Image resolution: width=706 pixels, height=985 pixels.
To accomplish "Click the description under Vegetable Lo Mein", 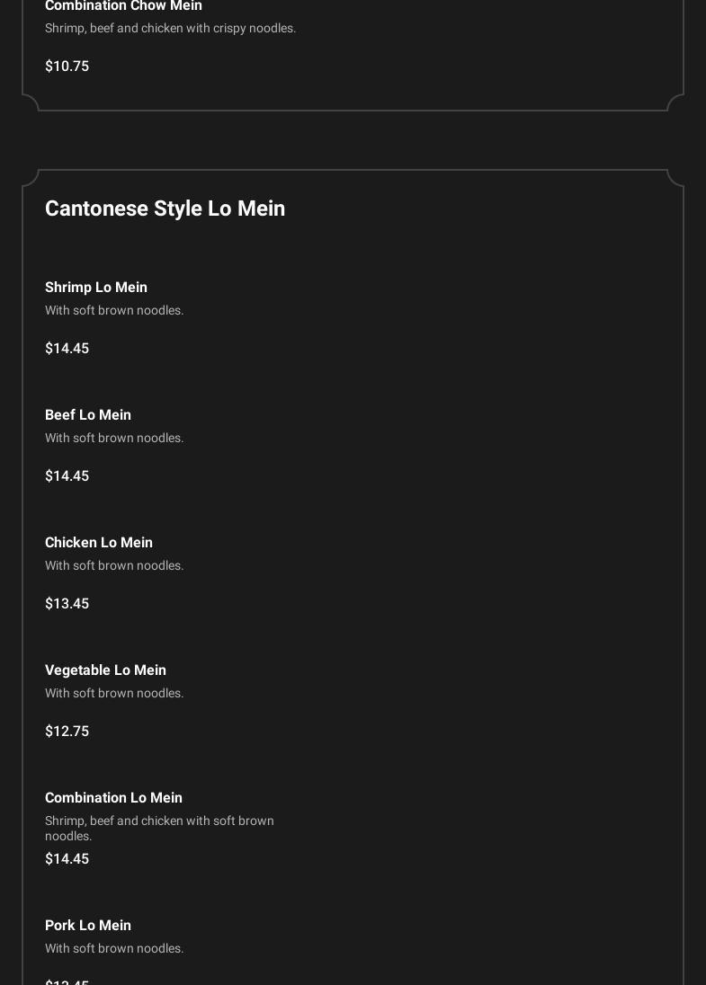I will [114, 694].
